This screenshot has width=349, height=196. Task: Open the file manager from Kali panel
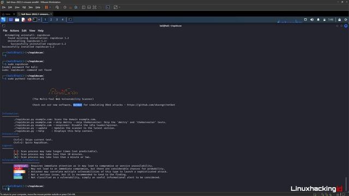tap(17, 20)
